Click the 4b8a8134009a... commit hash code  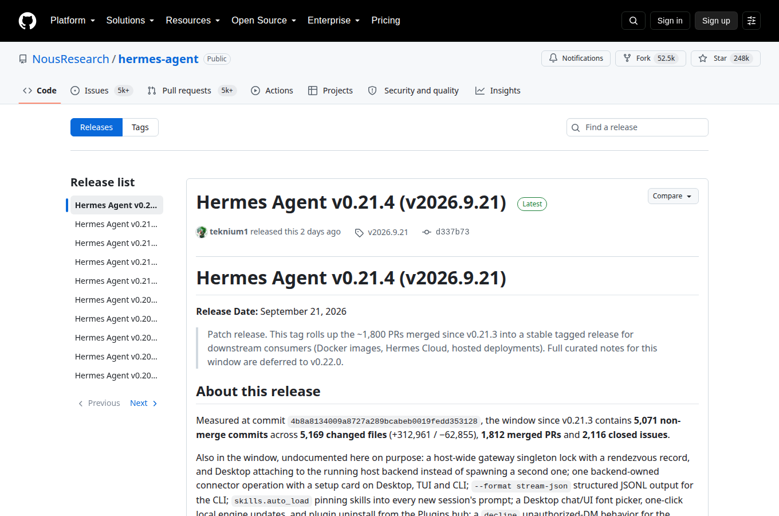(x=384, y=421)
